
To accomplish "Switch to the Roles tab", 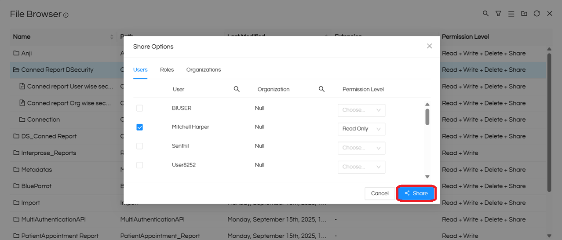I will click(167, 70).
